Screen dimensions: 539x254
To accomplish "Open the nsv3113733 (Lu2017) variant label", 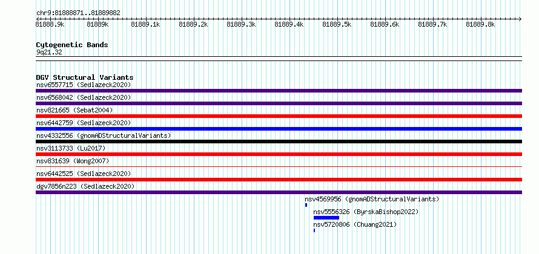I will tap(71, 148).
